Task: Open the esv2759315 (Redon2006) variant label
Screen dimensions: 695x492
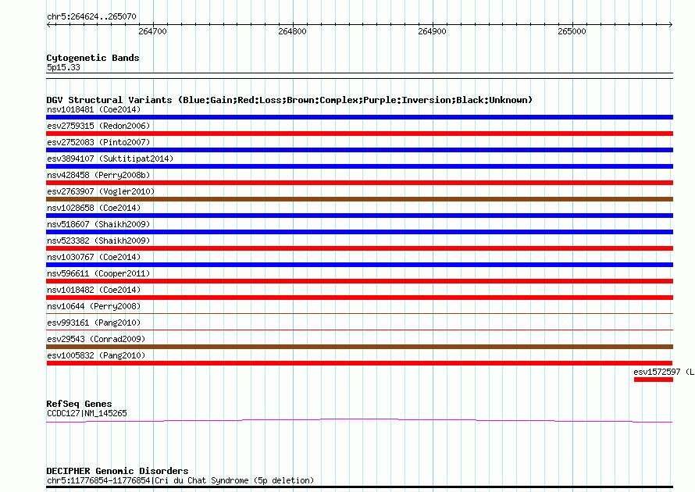Action: [x=98, y=126]
